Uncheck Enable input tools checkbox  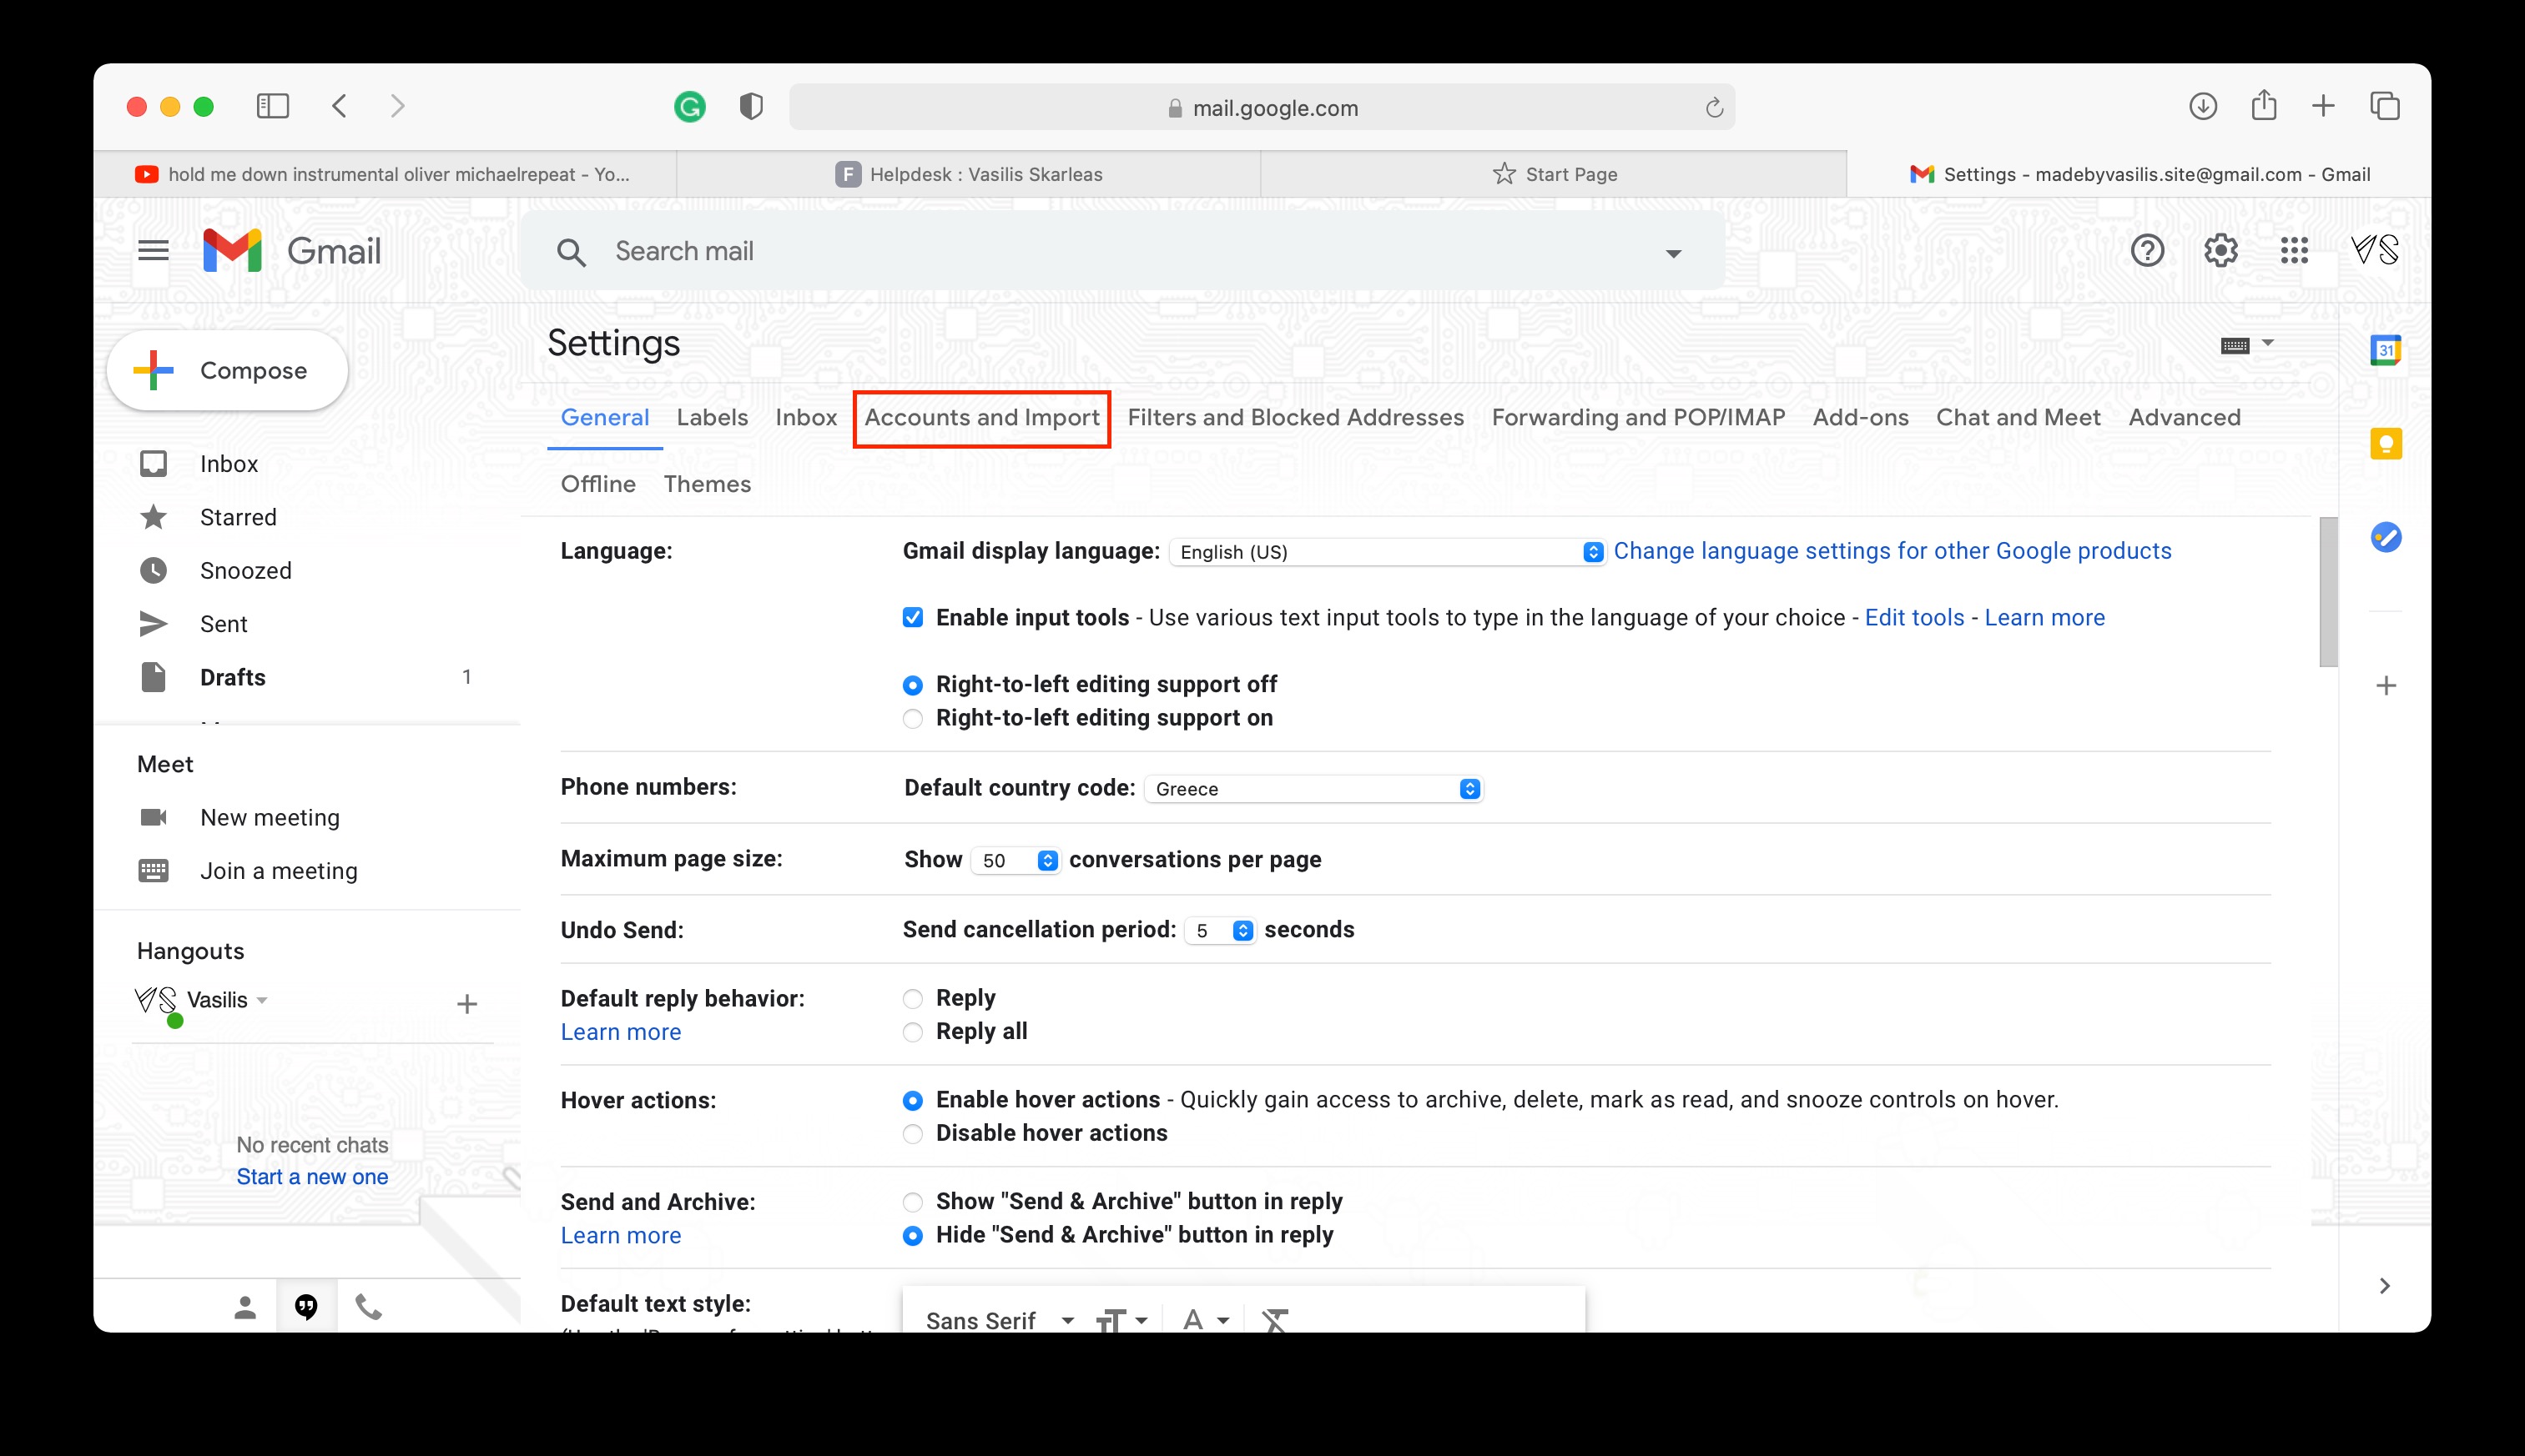coord(912,618)
